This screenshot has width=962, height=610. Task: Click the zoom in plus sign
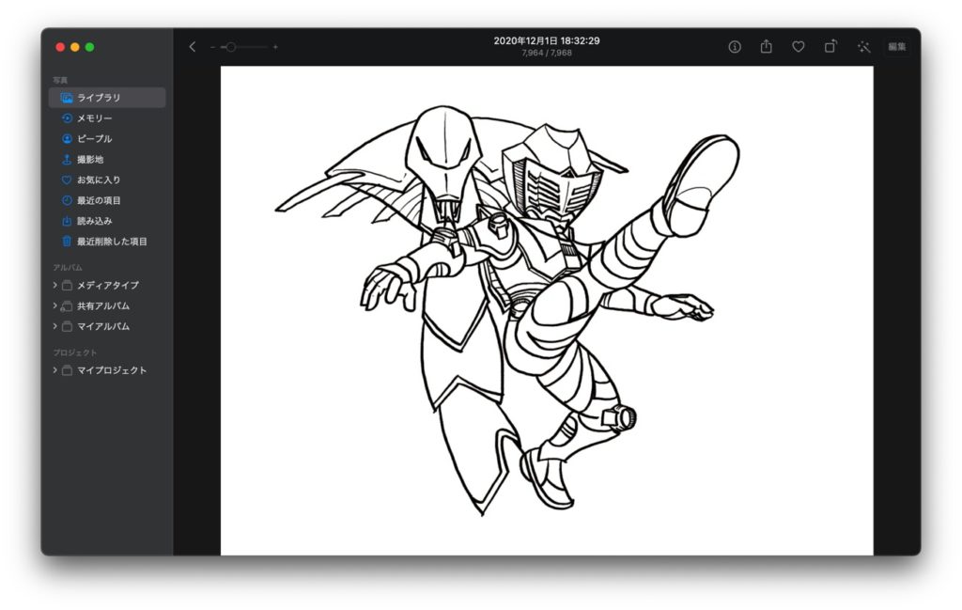275,47
